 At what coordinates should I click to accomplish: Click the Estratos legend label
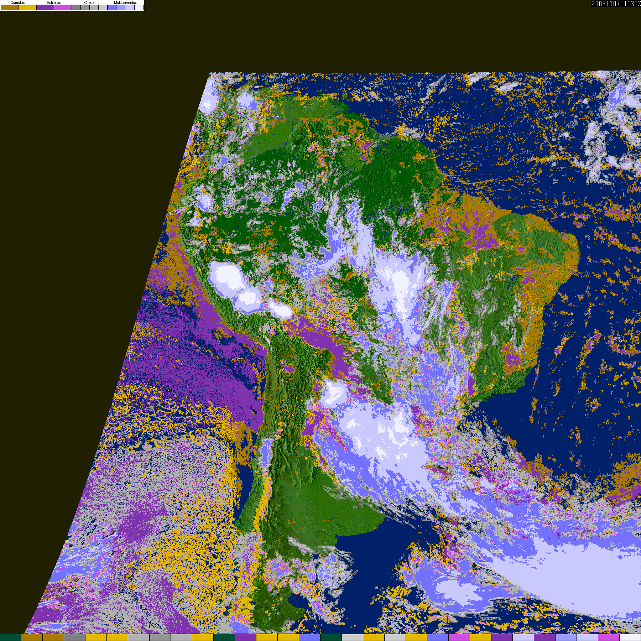coord(54,2)
